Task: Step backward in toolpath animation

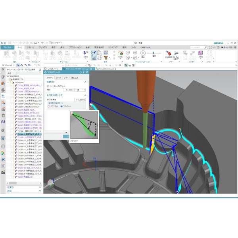Action: pos(128,53)
